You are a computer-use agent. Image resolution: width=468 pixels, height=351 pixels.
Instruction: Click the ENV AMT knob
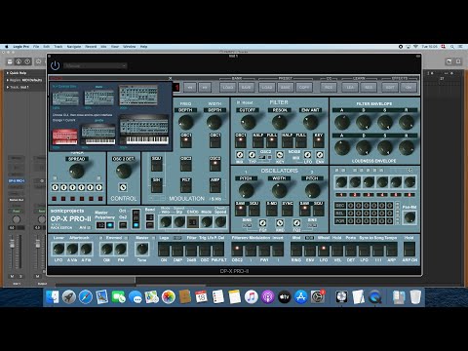click(310, 122)
